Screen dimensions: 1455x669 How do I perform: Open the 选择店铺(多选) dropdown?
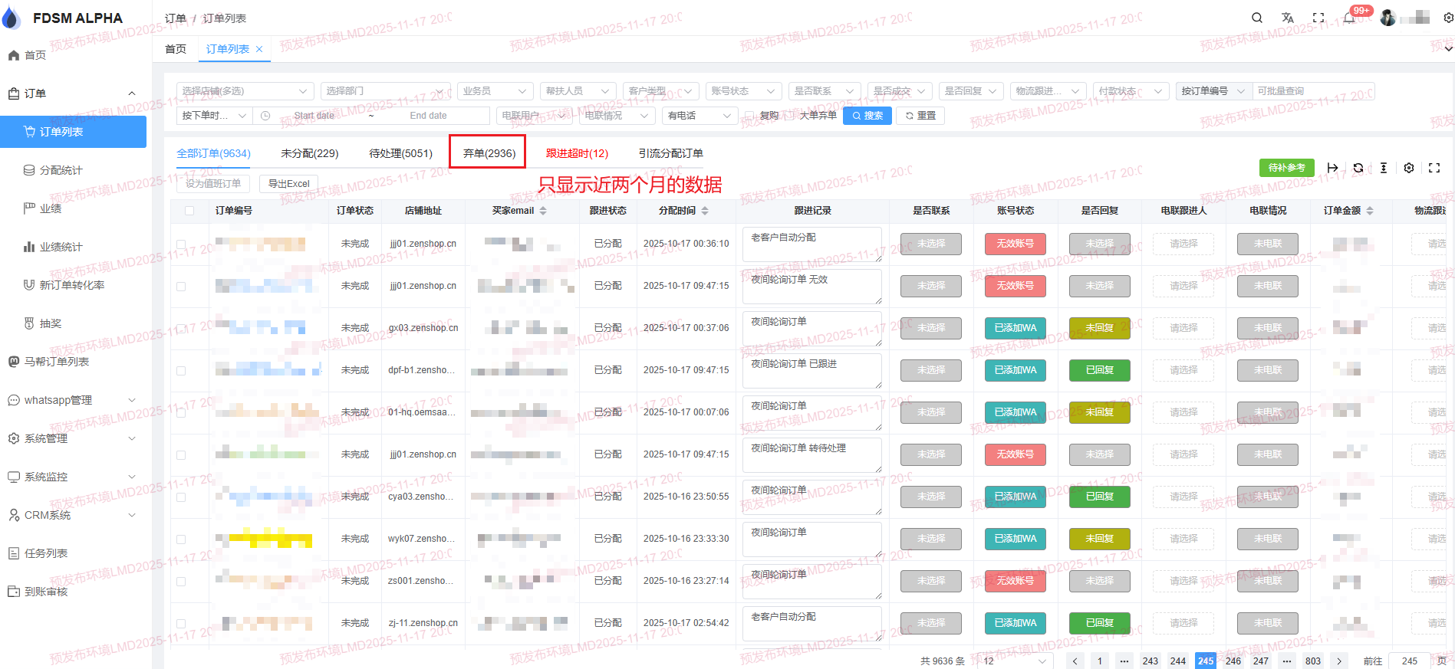tap(245, 91)
